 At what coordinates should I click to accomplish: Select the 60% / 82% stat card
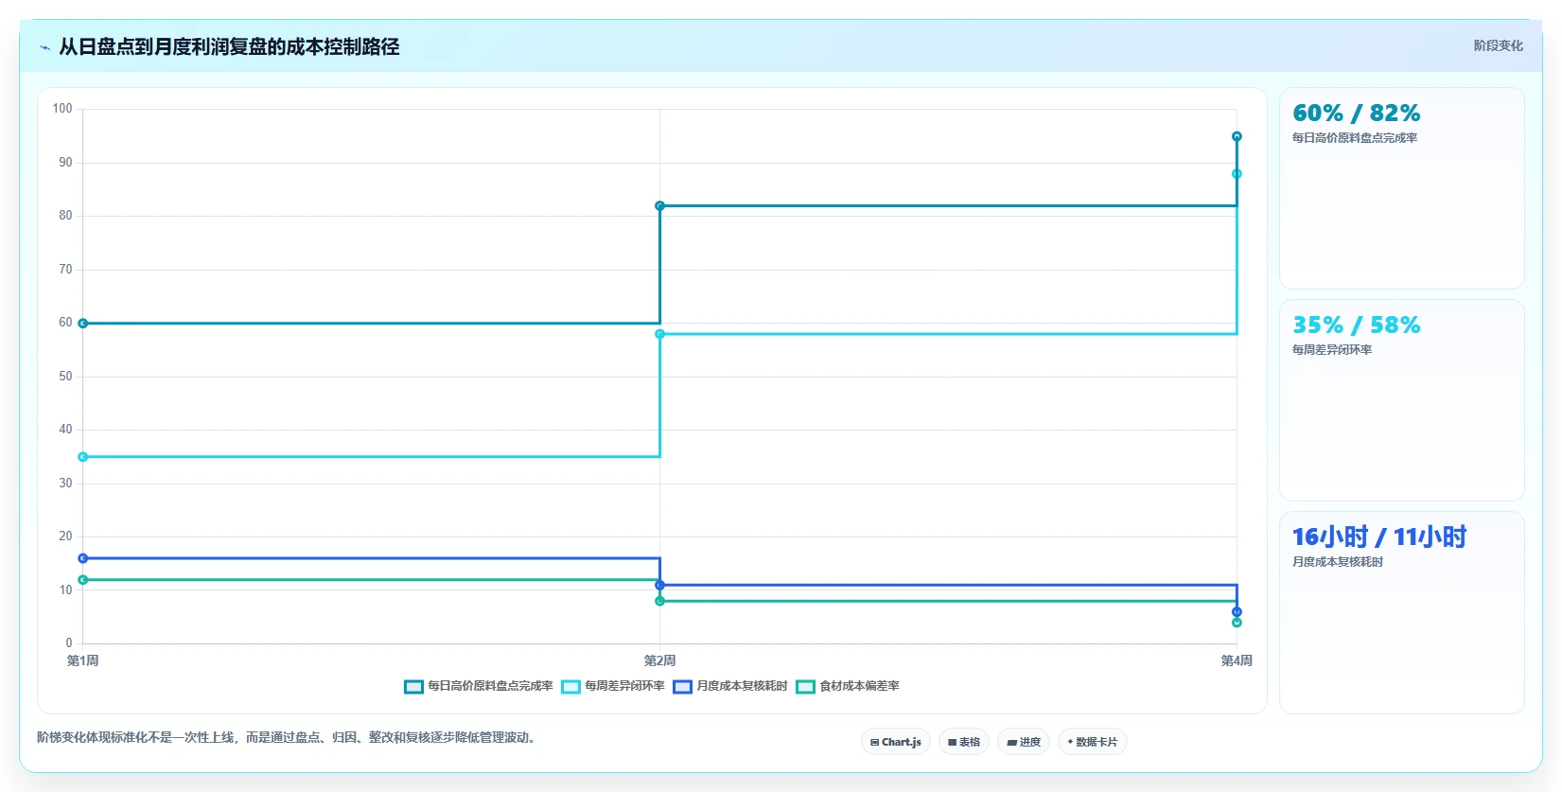point(1402,188)
